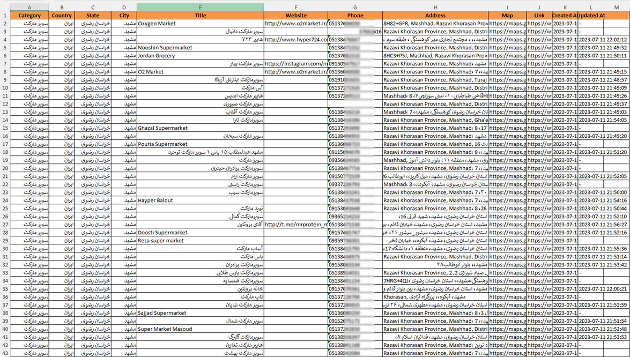Click the Title header cell
The image size is (630, 357).
pyautogui.click(x=201, y=15)
